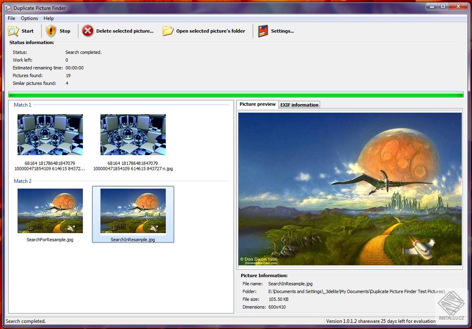472x329 pixels.
Task: Switch to the EXIF information tab
Action: point(299,105)
